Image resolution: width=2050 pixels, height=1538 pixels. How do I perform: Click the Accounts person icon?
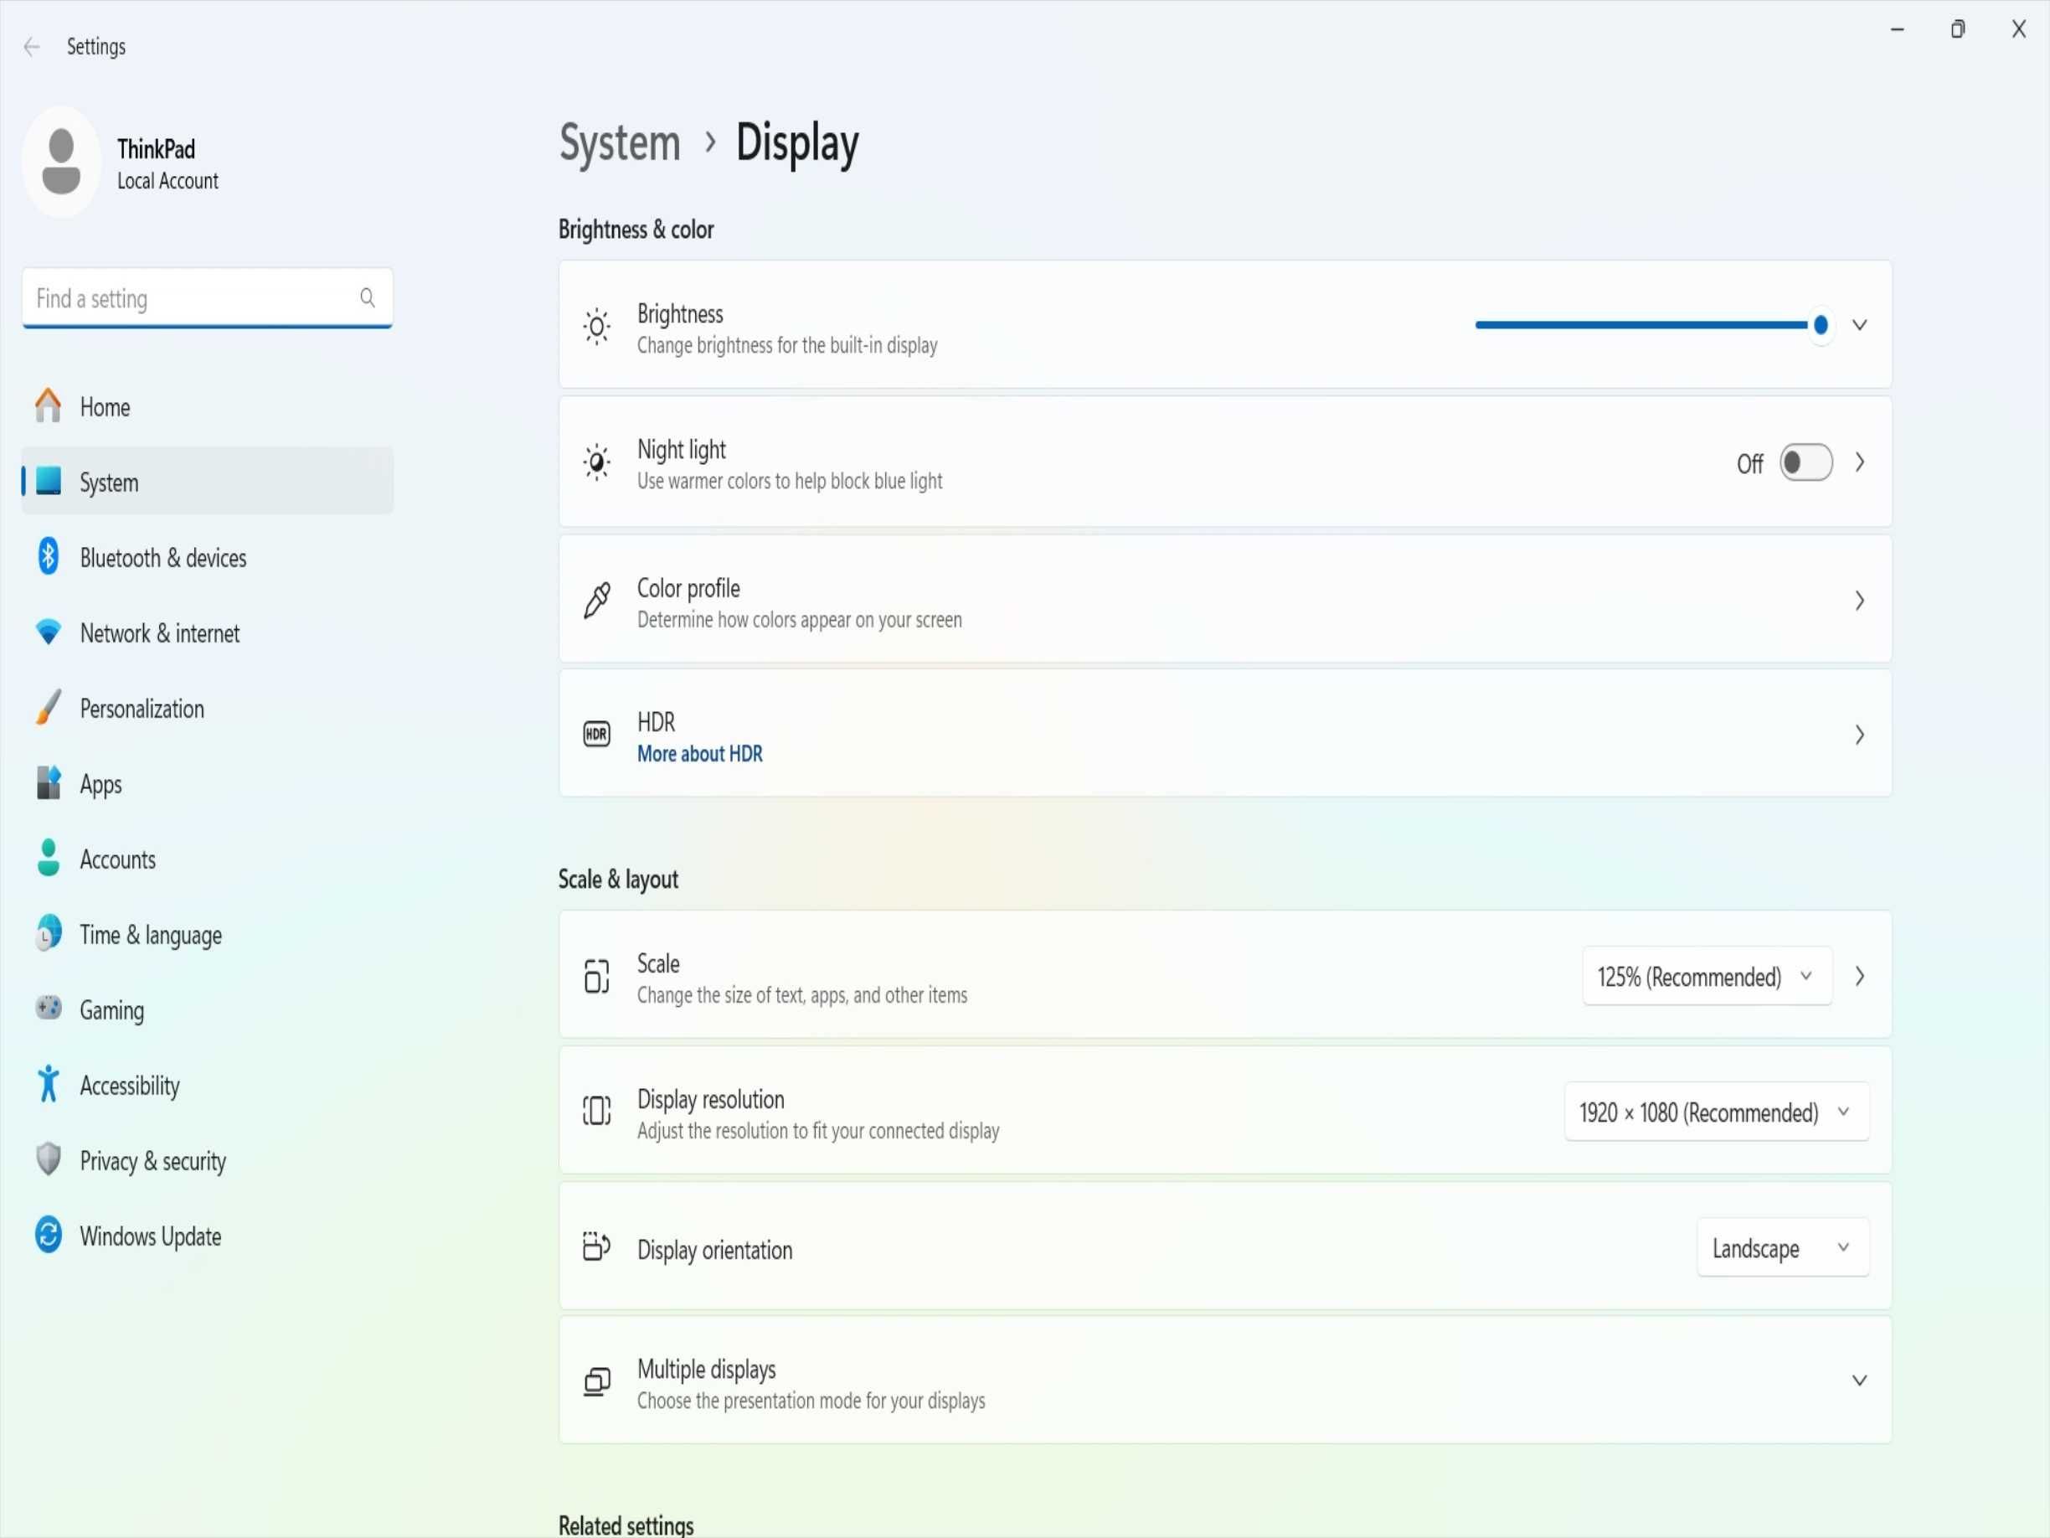tap(49, 859)
